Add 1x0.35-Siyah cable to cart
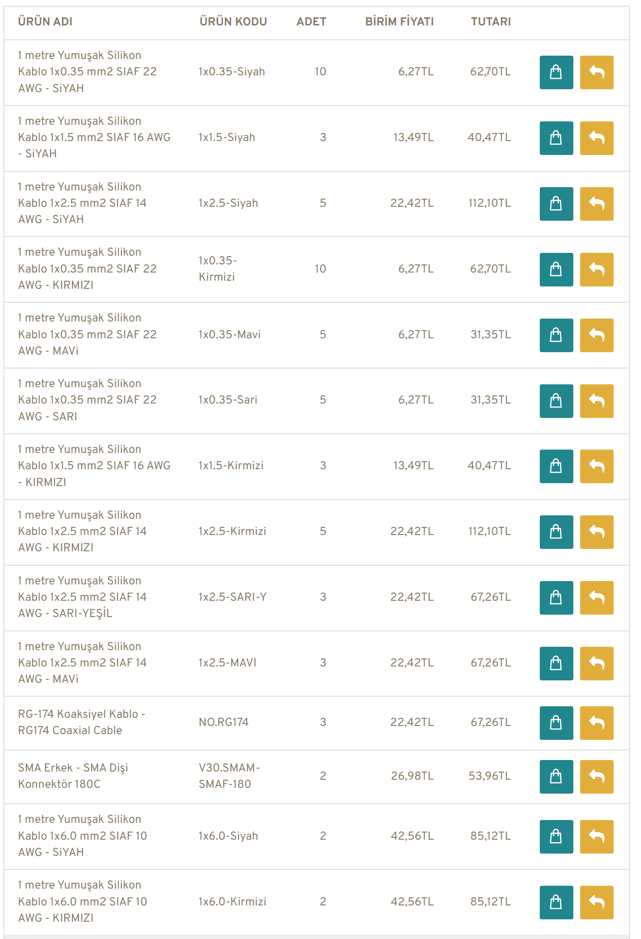 coord(556,72)
